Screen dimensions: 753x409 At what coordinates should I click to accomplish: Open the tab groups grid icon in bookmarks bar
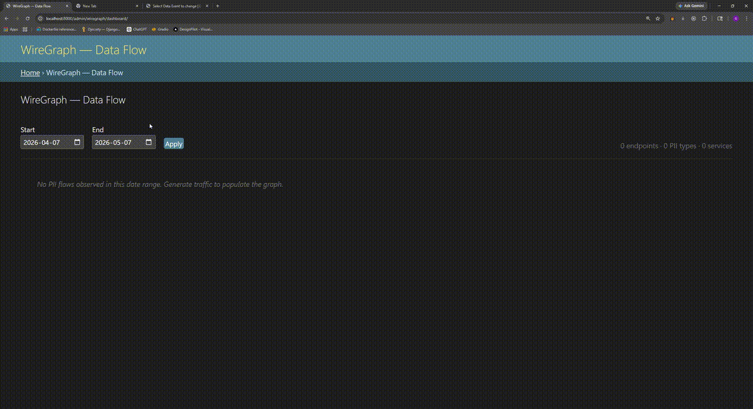(25, 29)
